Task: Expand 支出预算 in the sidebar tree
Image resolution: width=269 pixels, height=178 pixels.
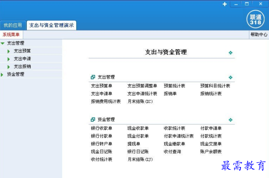Action: [x=9, y=51]
